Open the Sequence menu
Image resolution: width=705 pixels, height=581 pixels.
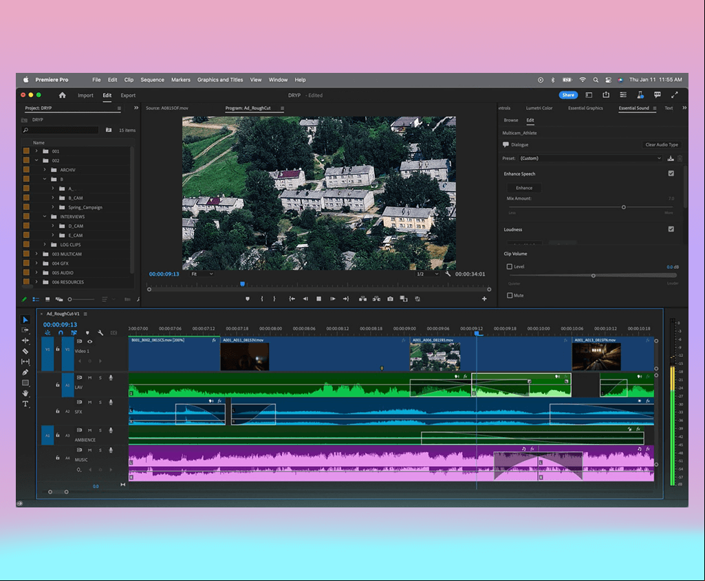point(153,80)
